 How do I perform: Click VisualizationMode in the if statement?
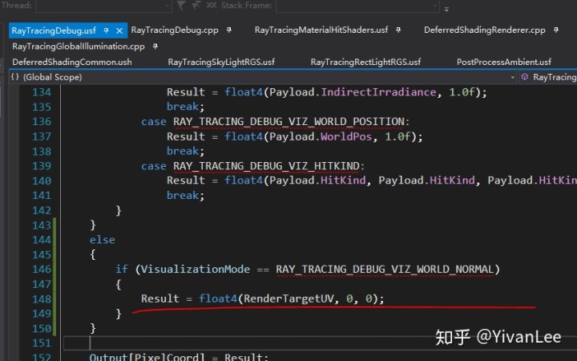196,270
